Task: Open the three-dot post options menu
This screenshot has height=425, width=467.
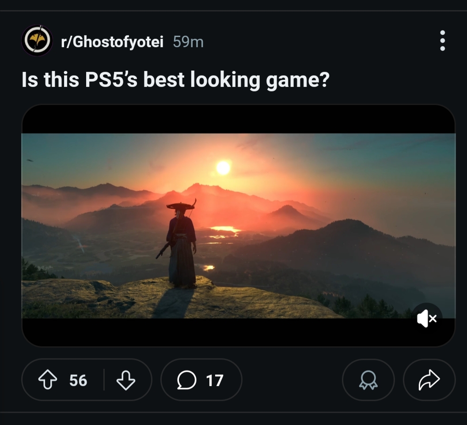Action: (442, 41)
